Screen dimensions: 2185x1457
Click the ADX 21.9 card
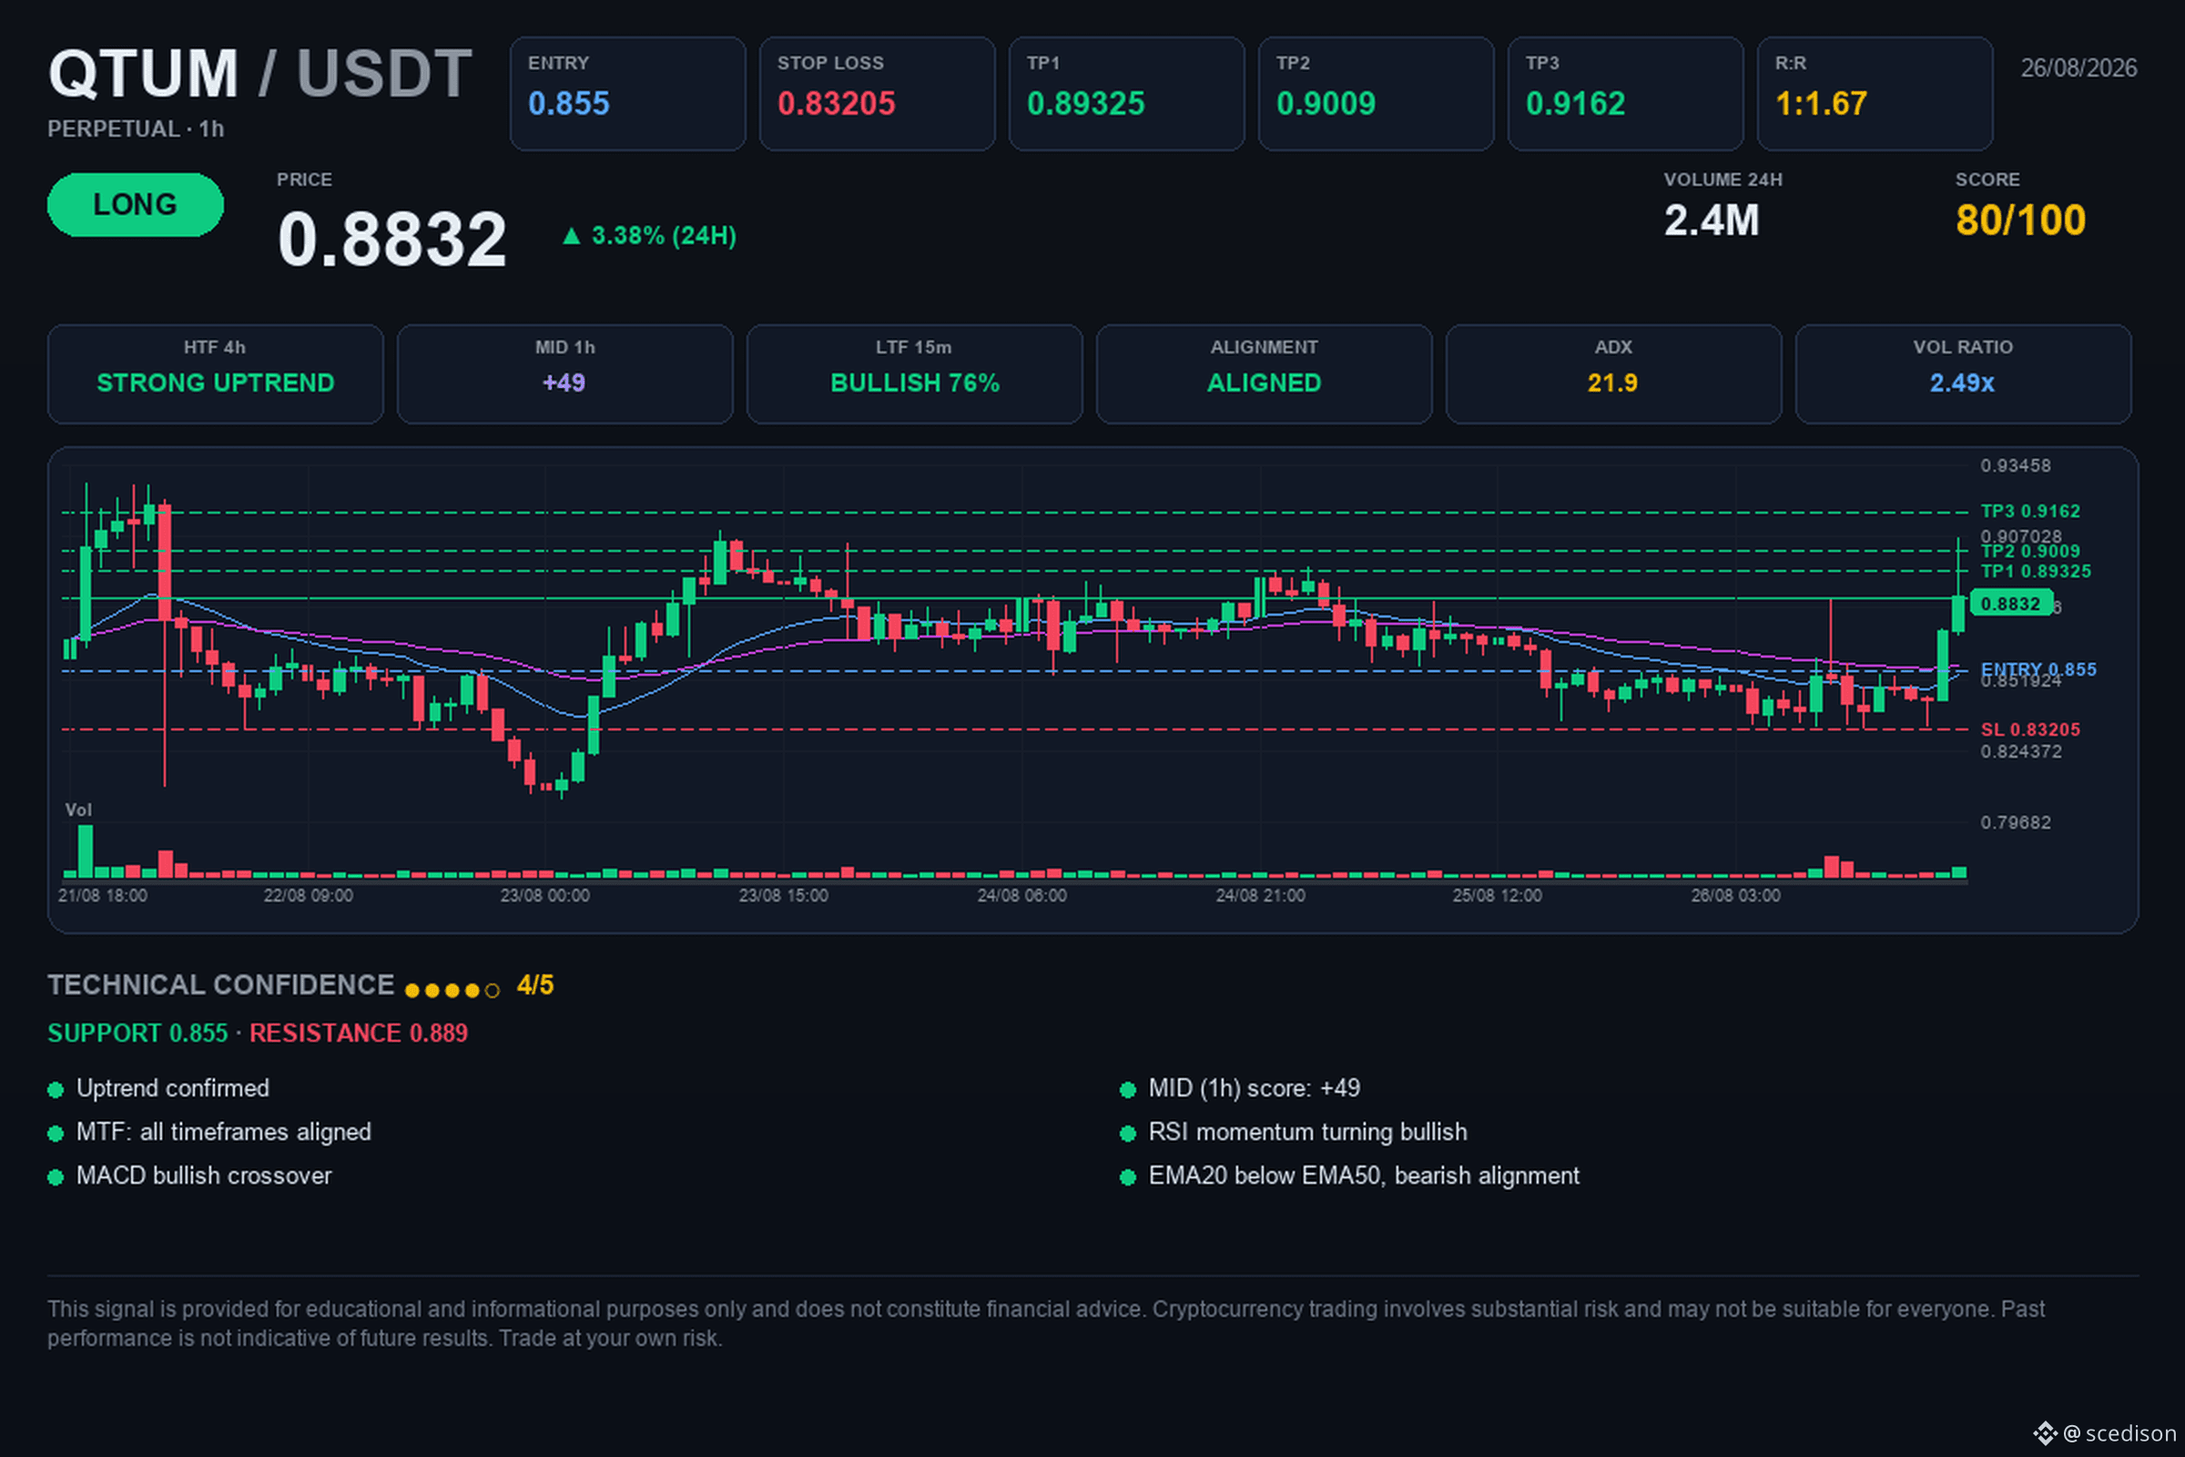(1613, 374)
